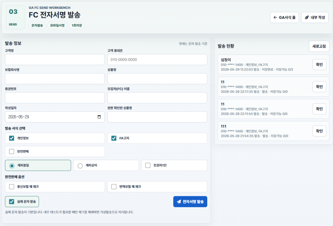Uncheck the 개인정보 checkbox
This screenshot has width=333, height=226.
[12, 138]
